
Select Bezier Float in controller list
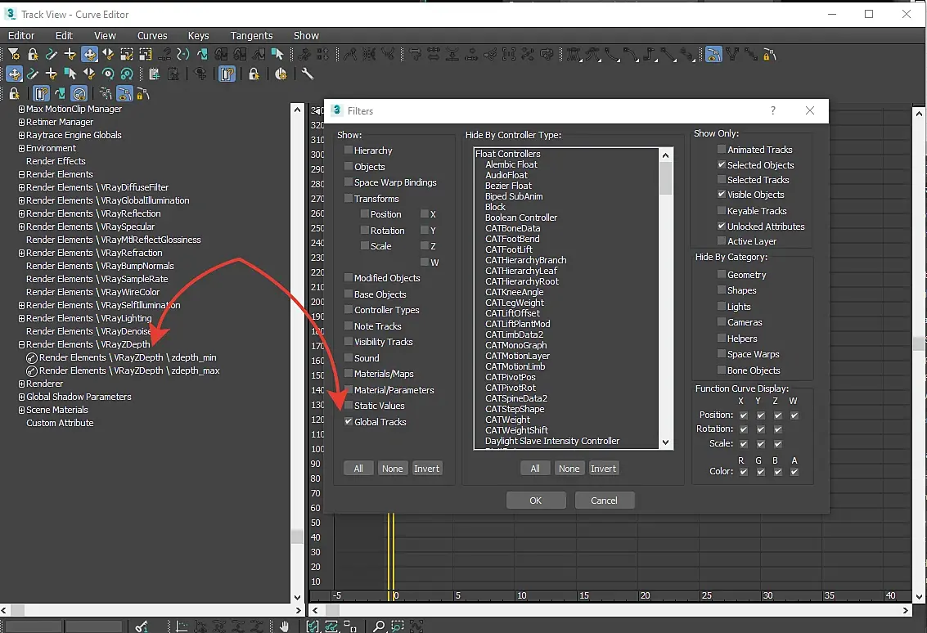(508, 186)
